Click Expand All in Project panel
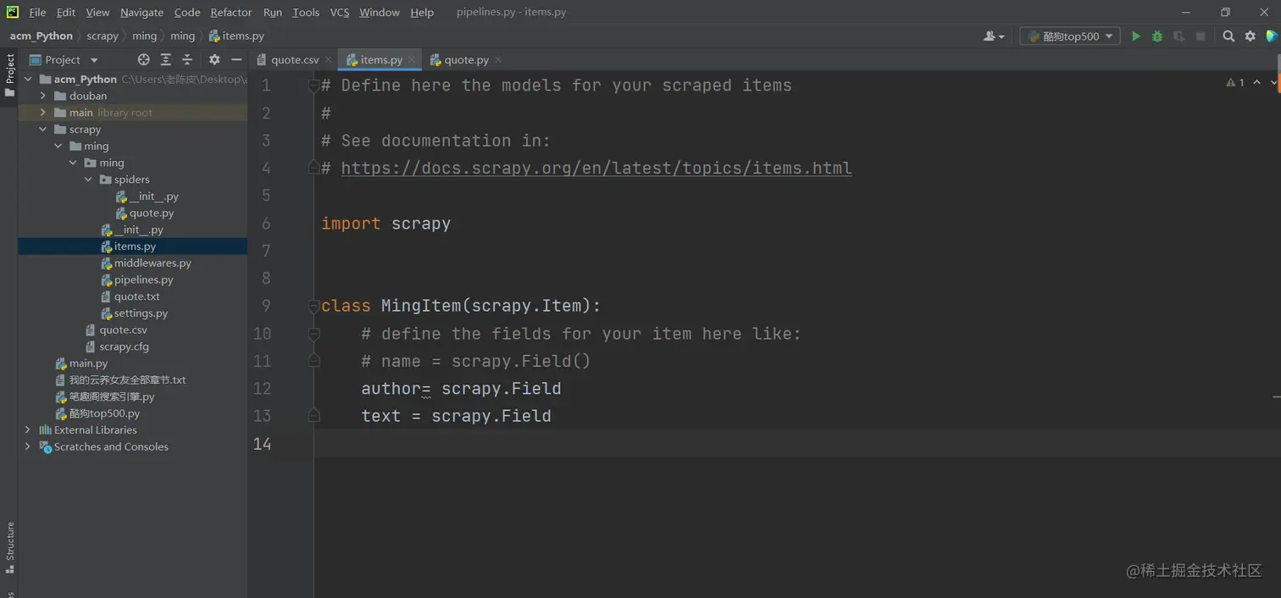Viewport: 1281px width, 598px height. click(165, 59)
